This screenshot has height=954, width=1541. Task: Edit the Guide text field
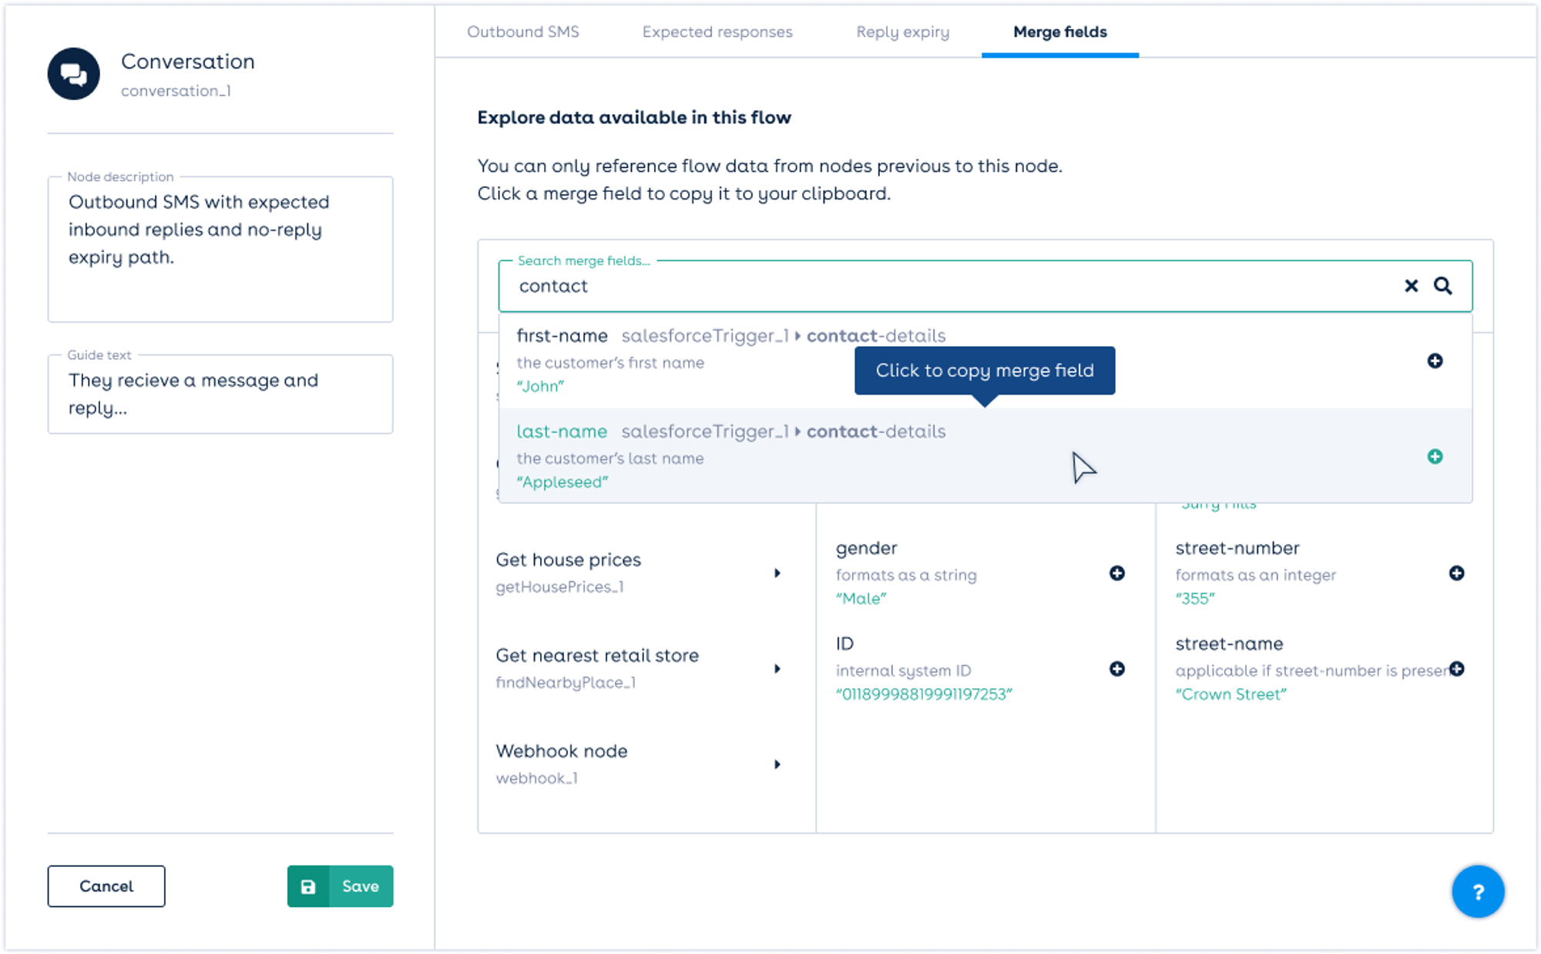(x=220, y=394)
